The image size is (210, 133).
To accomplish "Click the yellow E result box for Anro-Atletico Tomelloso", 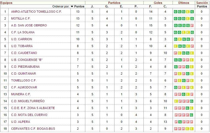I will [188, 12].
